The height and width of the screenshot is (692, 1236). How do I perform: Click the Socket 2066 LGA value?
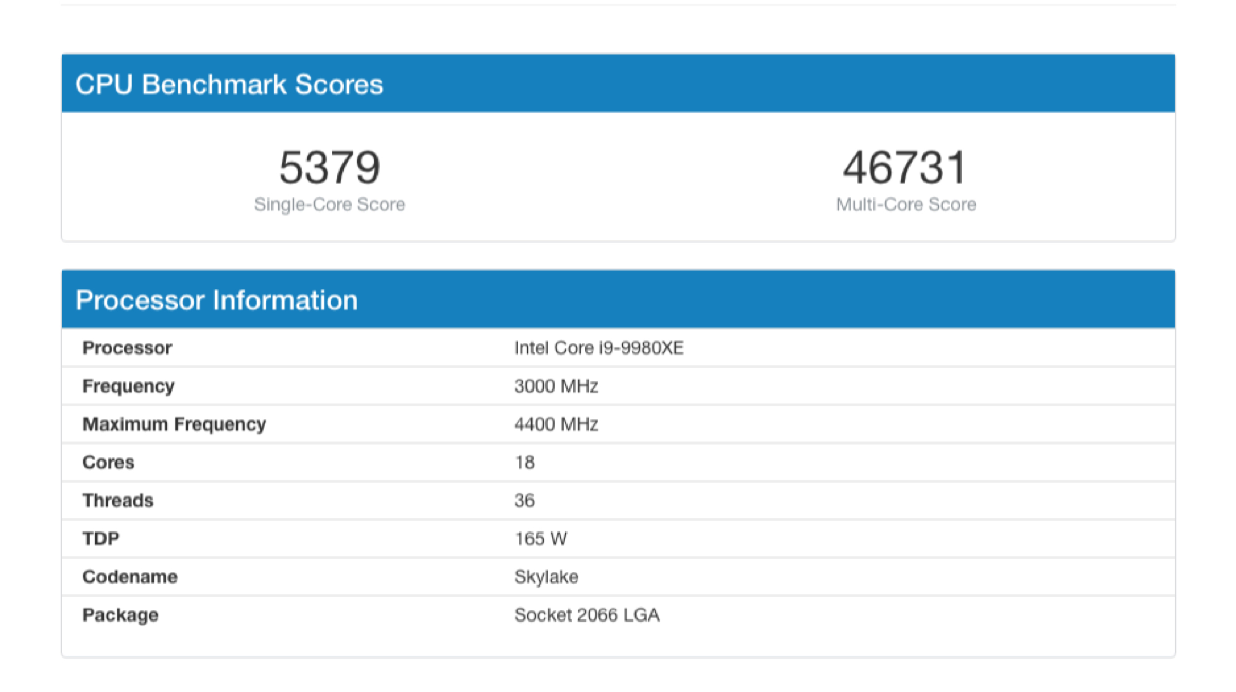click(x=587, y=615)
